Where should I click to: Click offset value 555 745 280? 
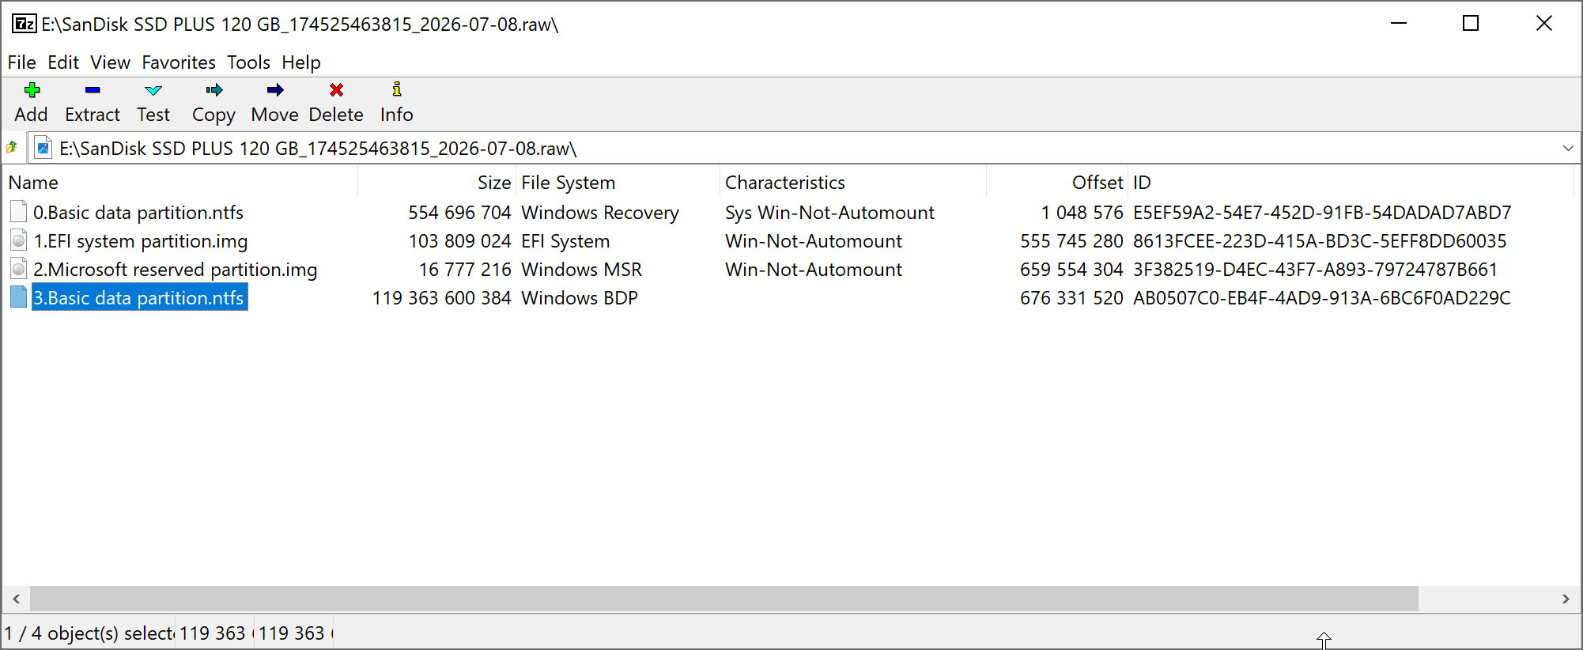point(1071,240)
